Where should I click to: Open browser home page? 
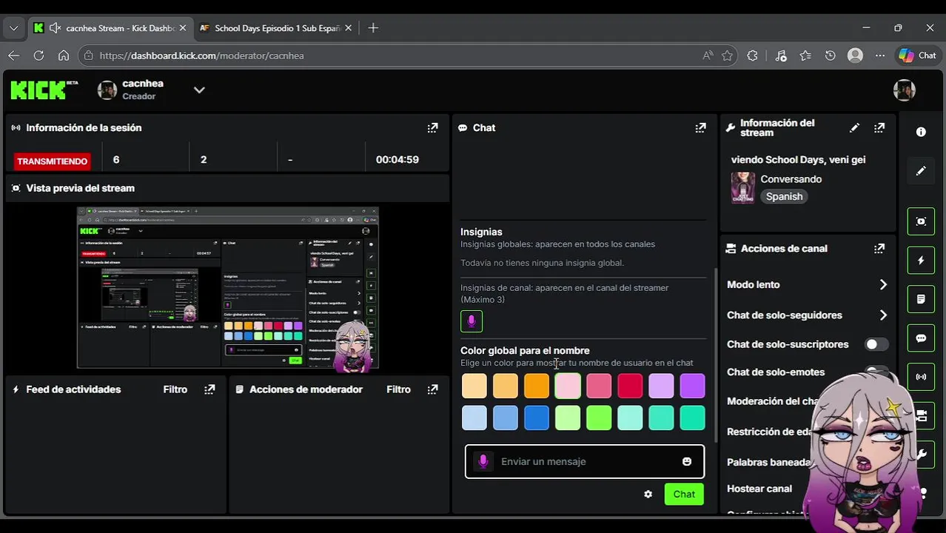point(64,56)
